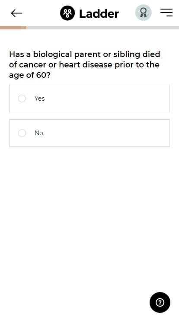Open the hamburger menu icon

pyautogui.click(x=166, y=13)
